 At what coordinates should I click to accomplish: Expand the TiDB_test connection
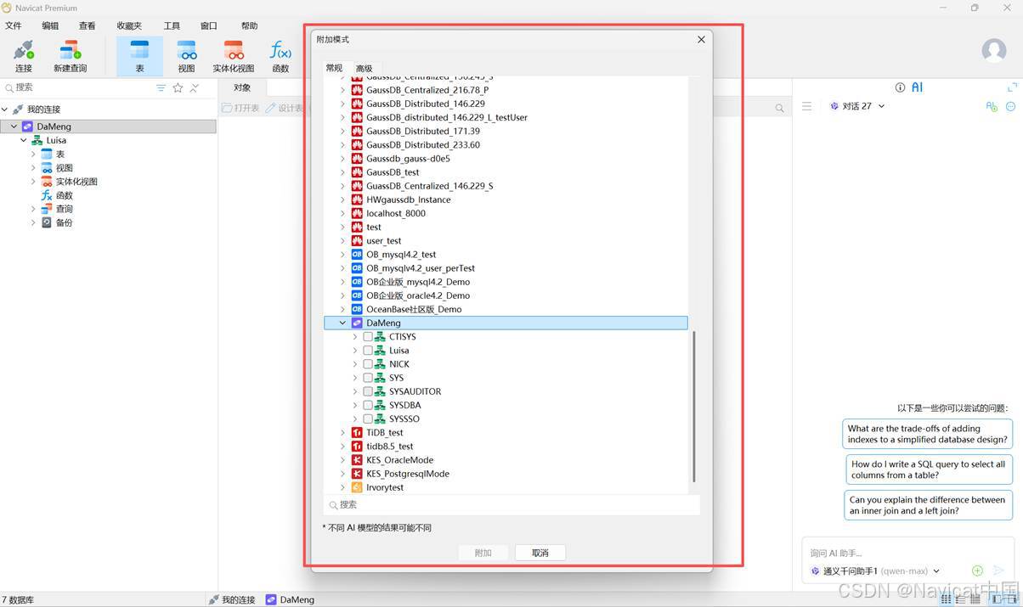click(343, 433)
